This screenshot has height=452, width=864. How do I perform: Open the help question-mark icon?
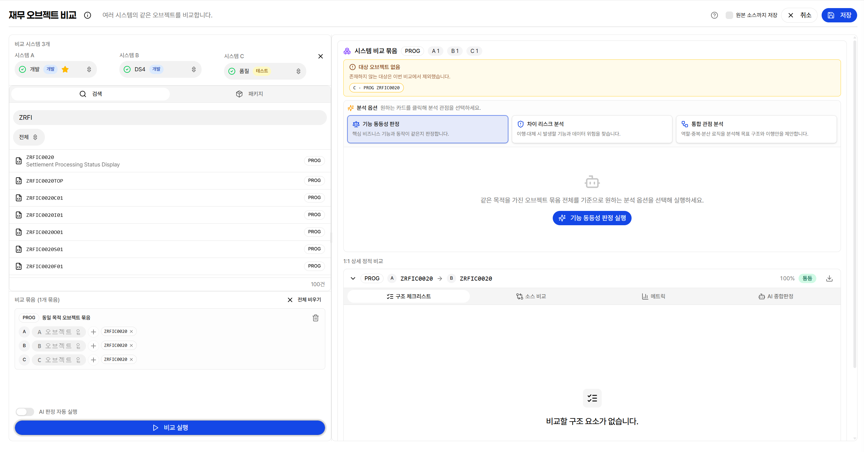(x=714, y=15)
